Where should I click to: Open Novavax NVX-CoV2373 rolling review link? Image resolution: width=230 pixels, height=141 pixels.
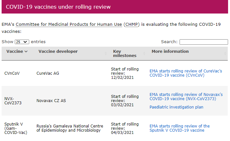(x=186, y=97)
